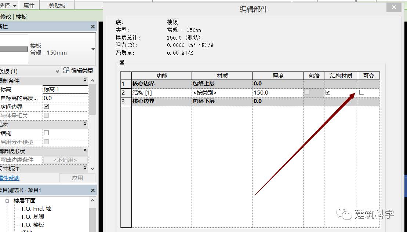Select T.O. 基脚 floor plan
This screenshot has width=407, height=232.
[32, 217]
